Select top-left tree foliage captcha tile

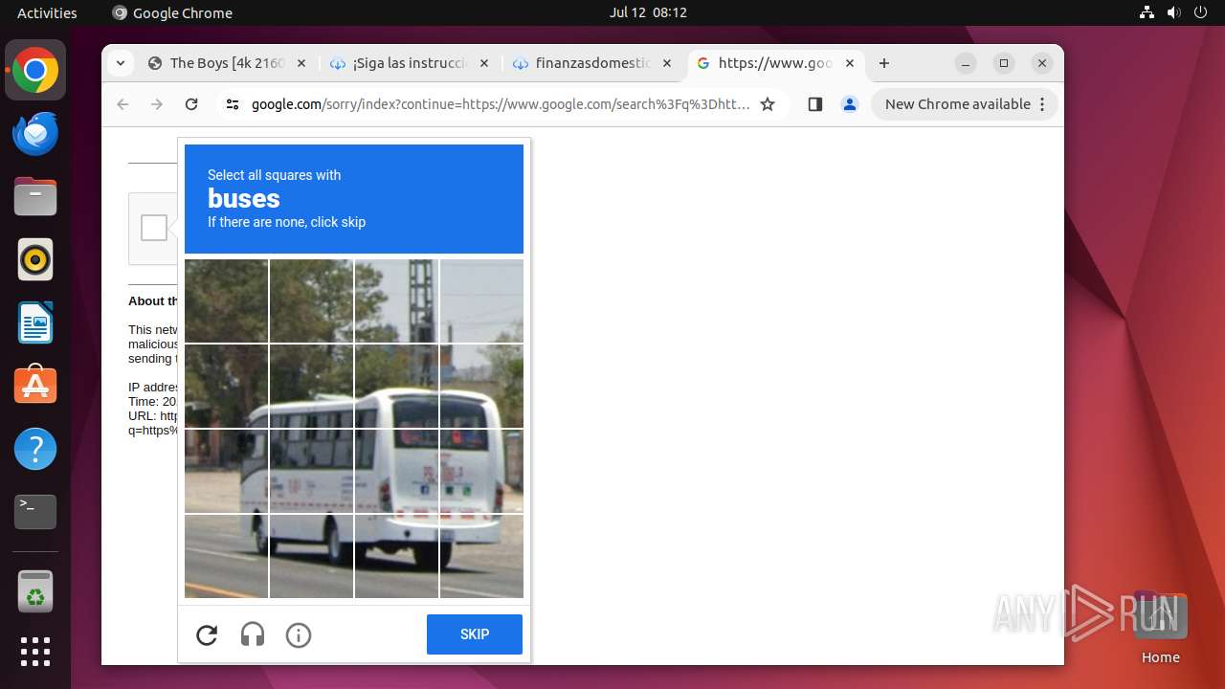click(x=226, y=300)
